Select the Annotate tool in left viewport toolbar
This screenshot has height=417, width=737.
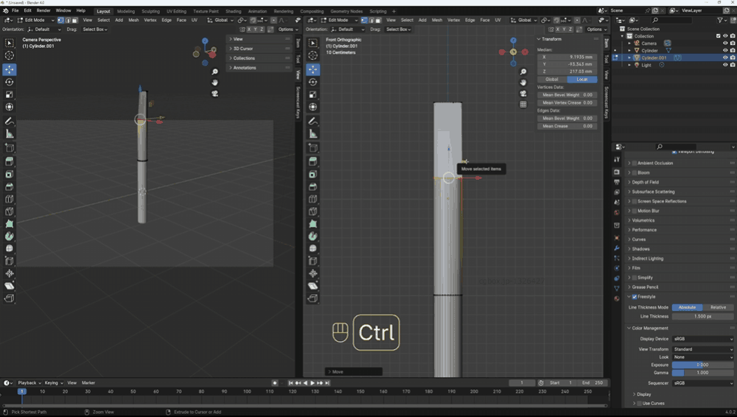pyautogui.click(x=10, y=121)
